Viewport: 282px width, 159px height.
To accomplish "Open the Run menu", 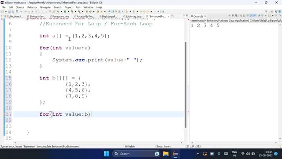I will [x=78, y=7].
